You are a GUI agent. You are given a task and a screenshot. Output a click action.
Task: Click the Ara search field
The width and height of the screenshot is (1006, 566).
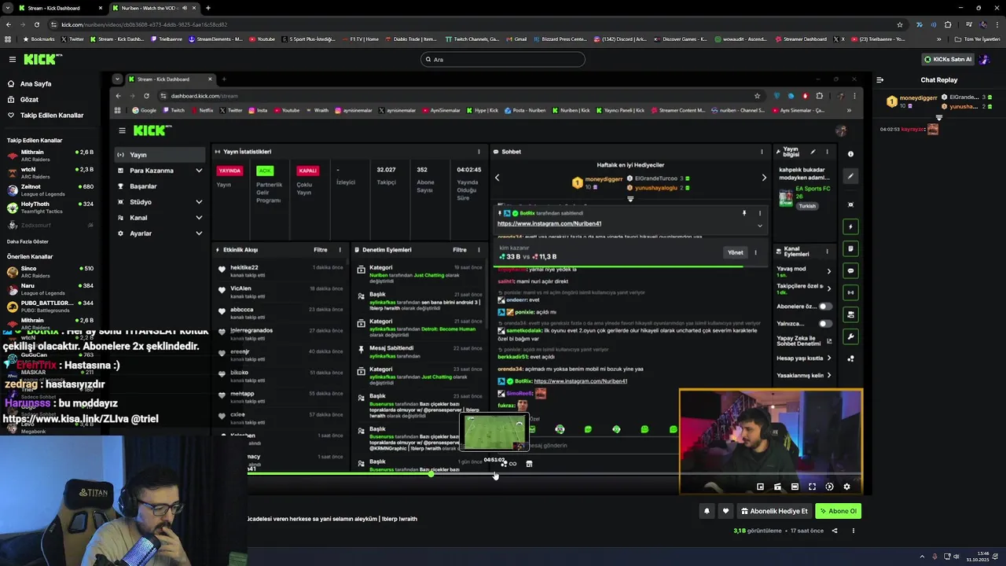pos(503,59)
